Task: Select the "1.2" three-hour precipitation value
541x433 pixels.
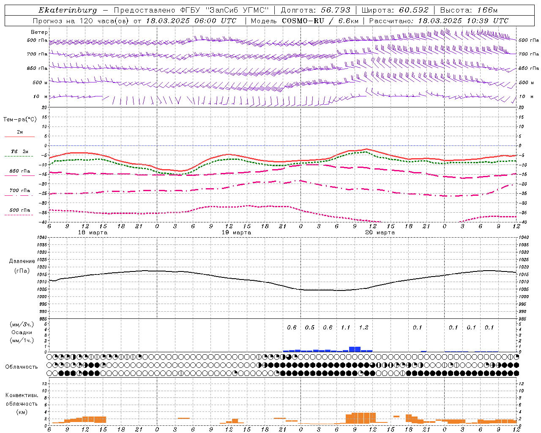Action: (x=363, y=328)
